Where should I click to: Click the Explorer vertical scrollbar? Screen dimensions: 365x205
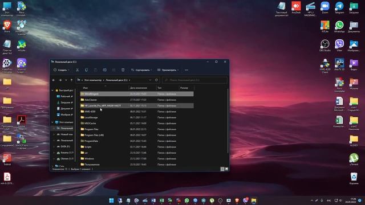tap(228, 121)
